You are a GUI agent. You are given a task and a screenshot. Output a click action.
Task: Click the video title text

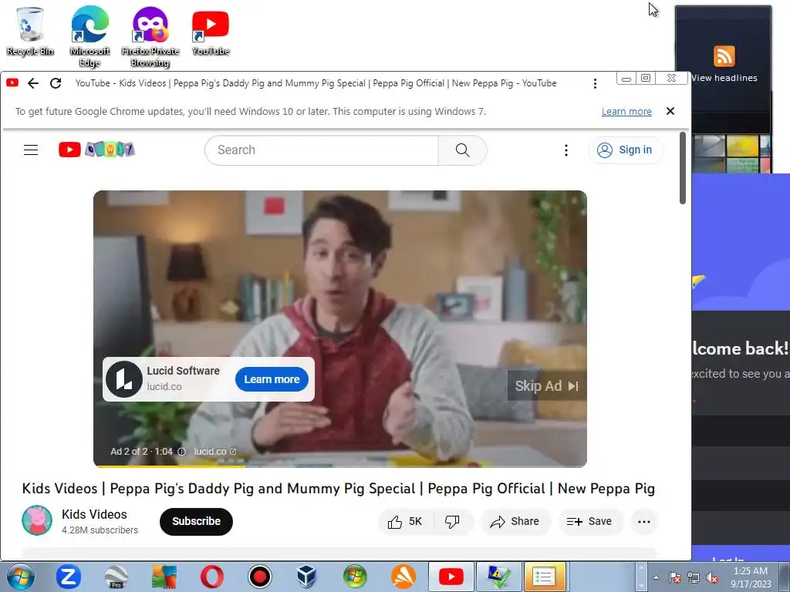(338, 488)
